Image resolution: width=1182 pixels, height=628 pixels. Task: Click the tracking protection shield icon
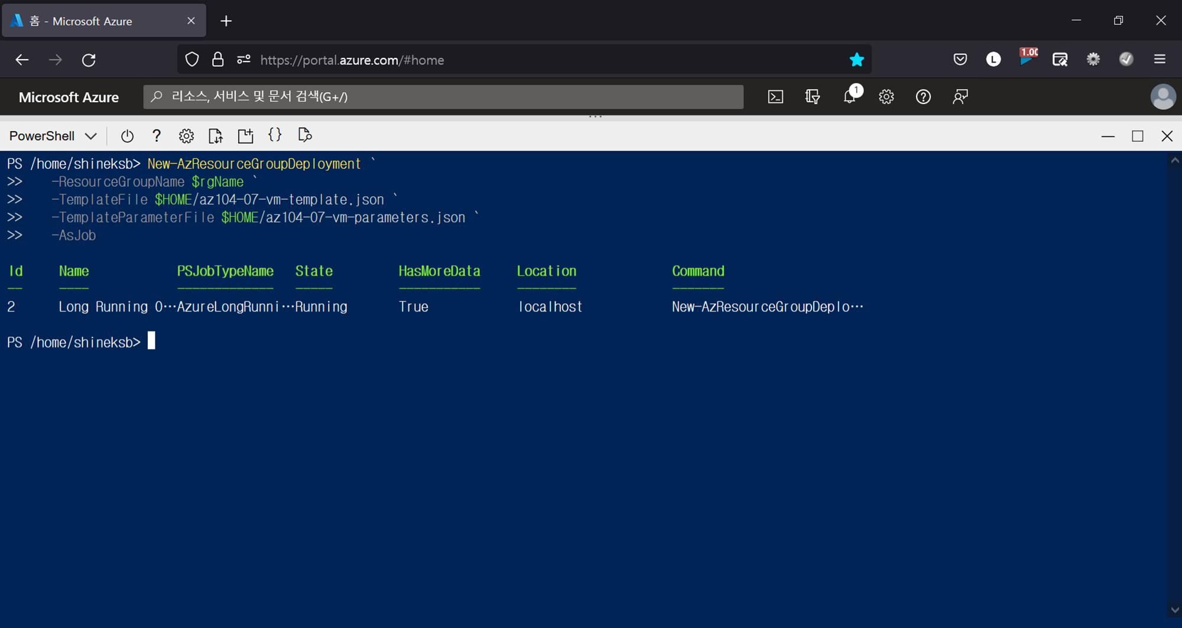192,60
